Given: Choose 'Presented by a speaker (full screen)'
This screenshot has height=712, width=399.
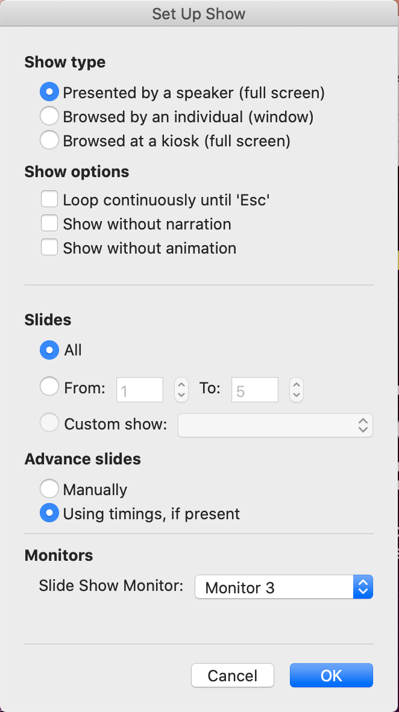Looking at the screenshot, I should point(49,92).
